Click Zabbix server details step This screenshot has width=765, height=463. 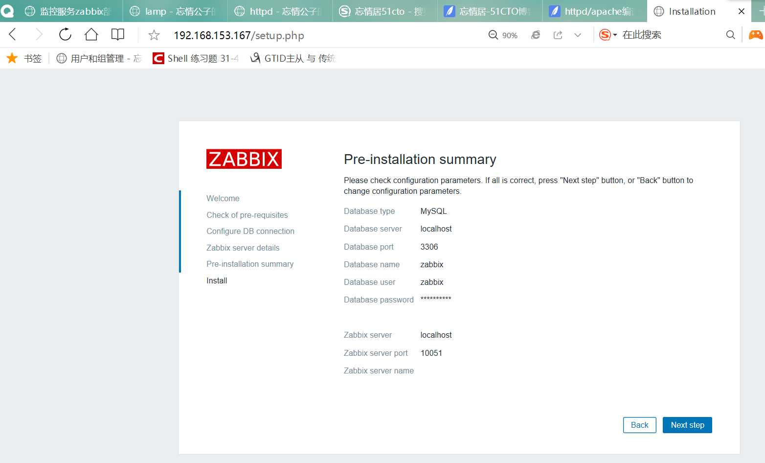click(243, 248)
